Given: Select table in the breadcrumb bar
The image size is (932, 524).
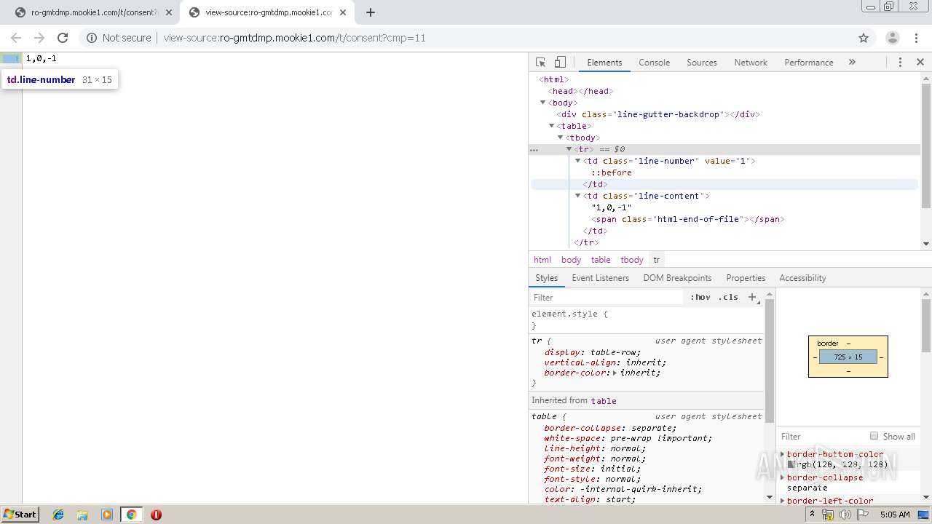Looking at the screenshot, I should click(601, 260).
